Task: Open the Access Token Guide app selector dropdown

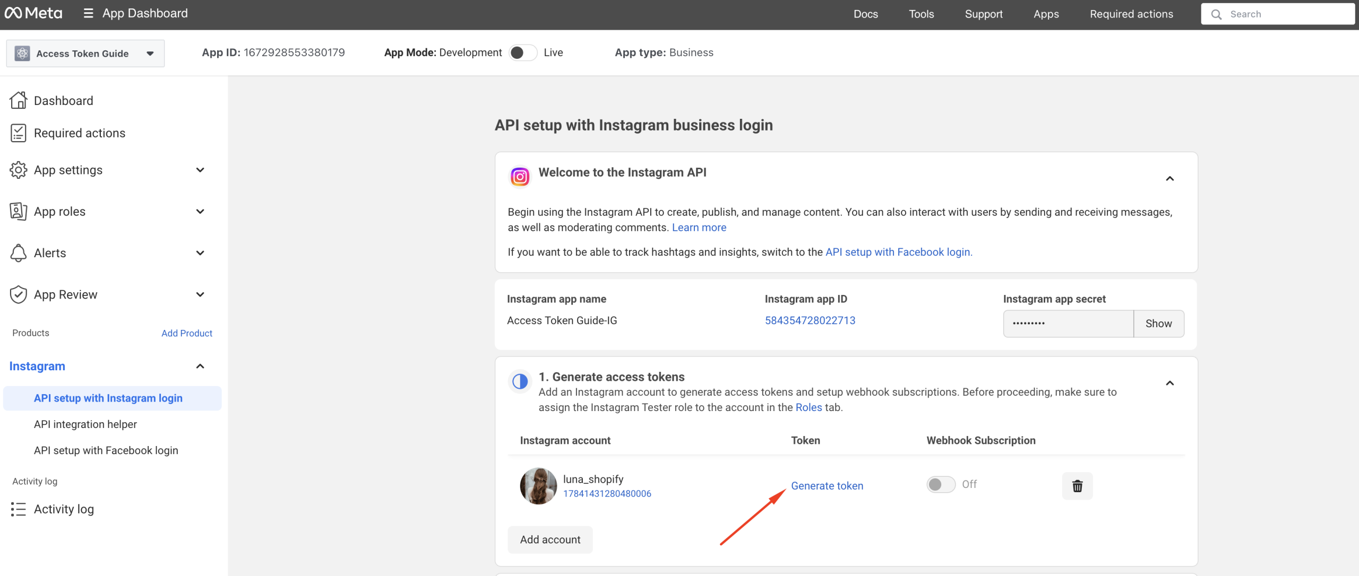Action: (x=85, y=54)
